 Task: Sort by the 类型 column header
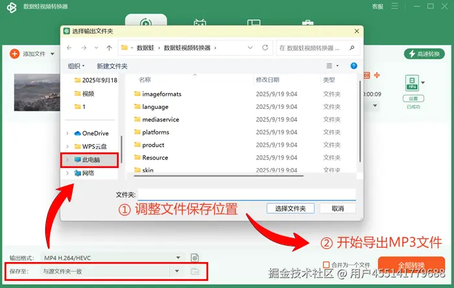tap(329, 80)
